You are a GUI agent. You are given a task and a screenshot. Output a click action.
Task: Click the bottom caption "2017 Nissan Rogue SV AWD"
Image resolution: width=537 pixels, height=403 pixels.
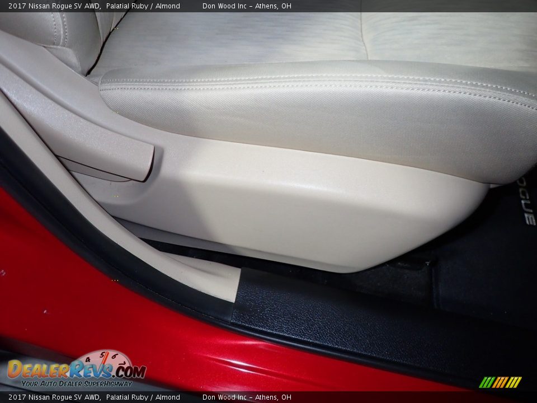[x=54, y=397]
